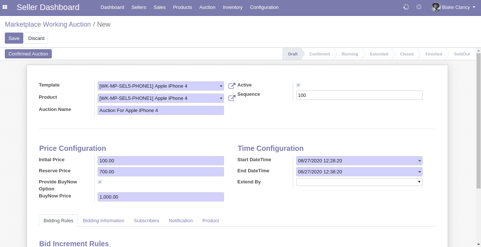
Task: Open the Sales menu
Action: coord(160,7)
